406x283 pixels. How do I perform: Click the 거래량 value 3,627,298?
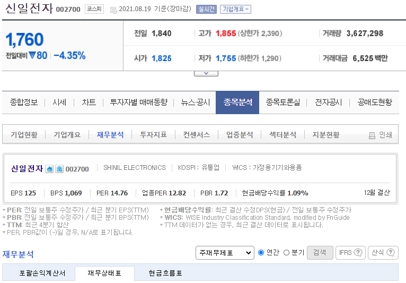(x=365, y=33)
